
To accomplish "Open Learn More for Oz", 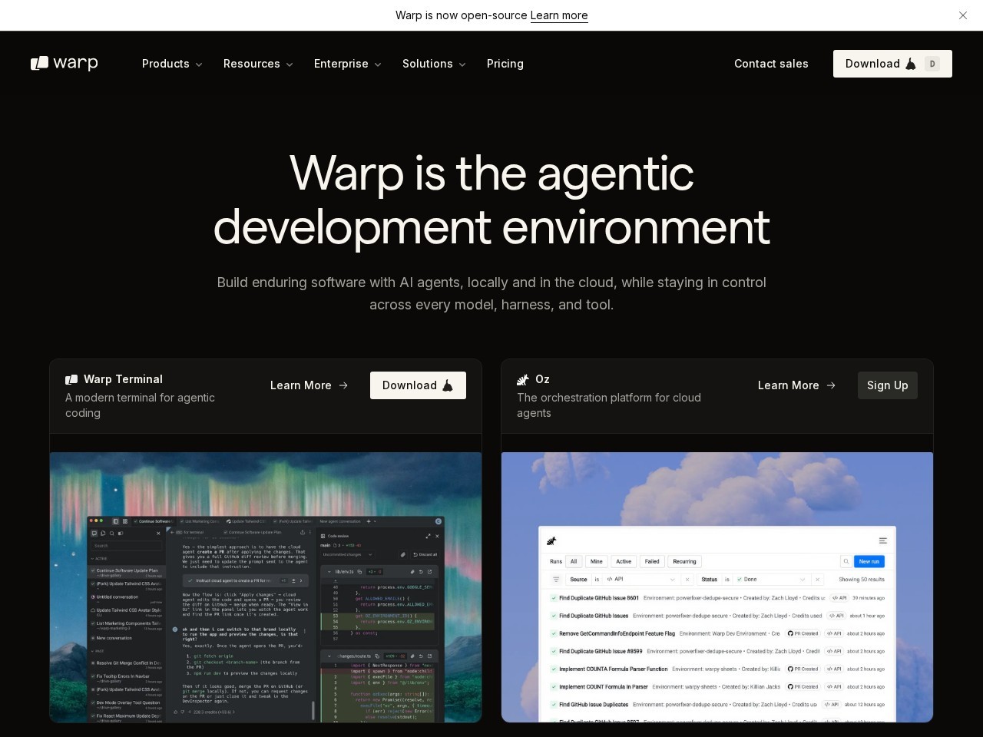I will click(797, 385).
